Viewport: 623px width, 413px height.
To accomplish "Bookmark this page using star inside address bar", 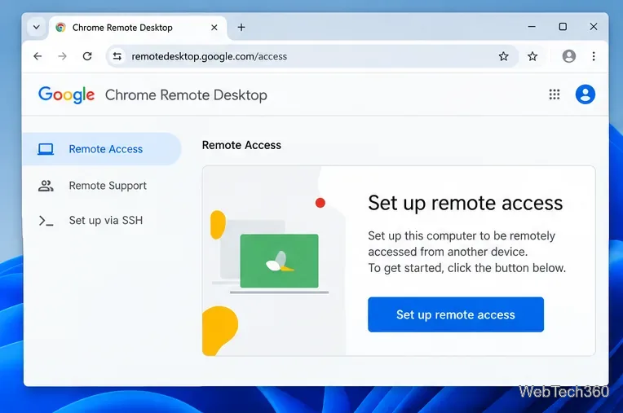I will 503,56.
